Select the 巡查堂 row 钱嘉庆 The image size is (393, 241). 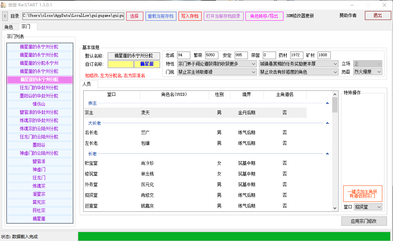195,206
